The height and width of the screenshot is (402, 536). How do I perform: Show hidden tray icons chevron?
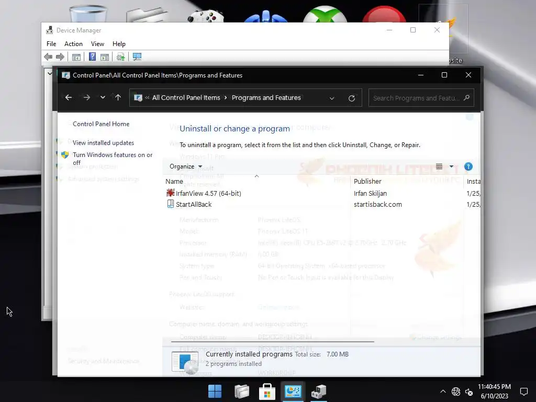[443, 392]
